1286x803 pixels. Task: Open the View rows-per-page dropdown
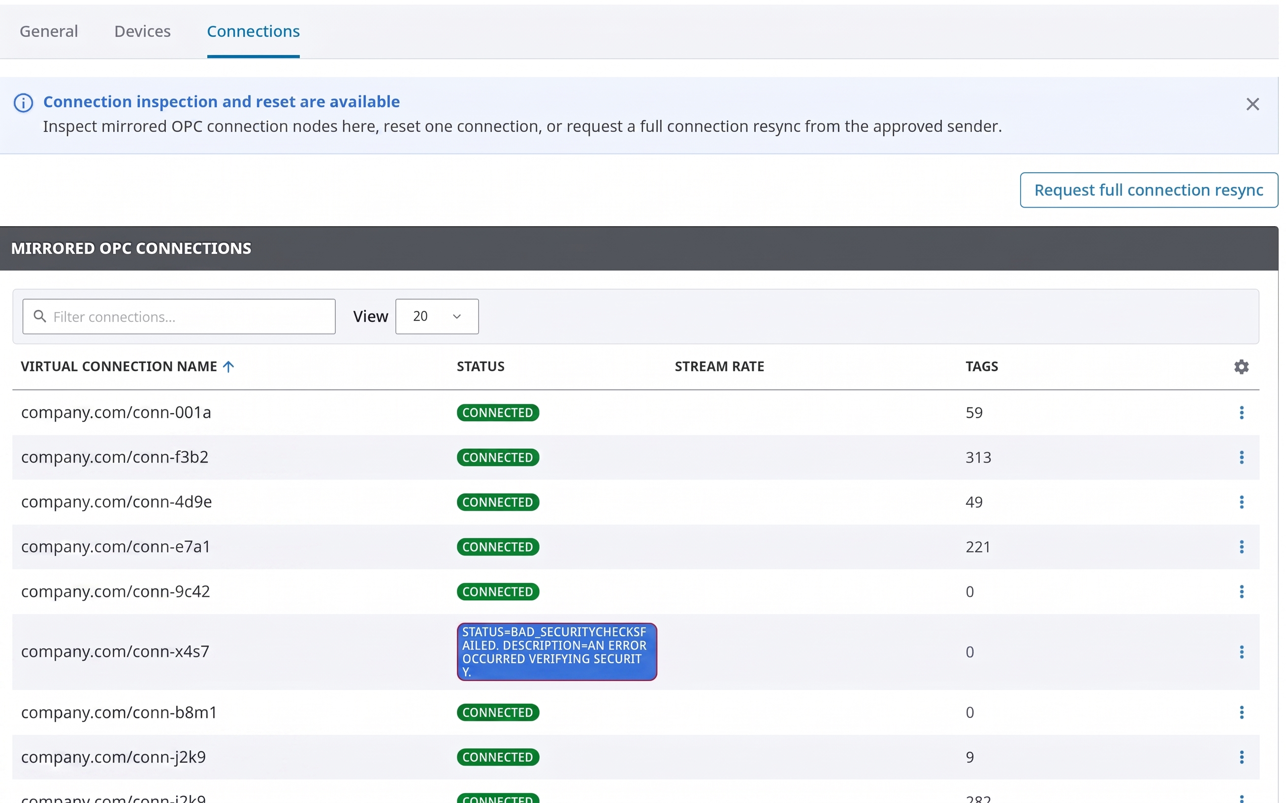[437, 316]
